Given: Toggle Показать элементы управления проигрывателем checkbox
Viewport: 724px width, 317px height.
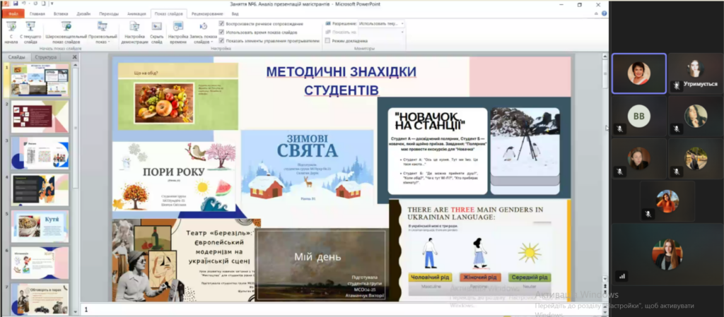Looking at the screenshot, I should [x=221, y=40].
